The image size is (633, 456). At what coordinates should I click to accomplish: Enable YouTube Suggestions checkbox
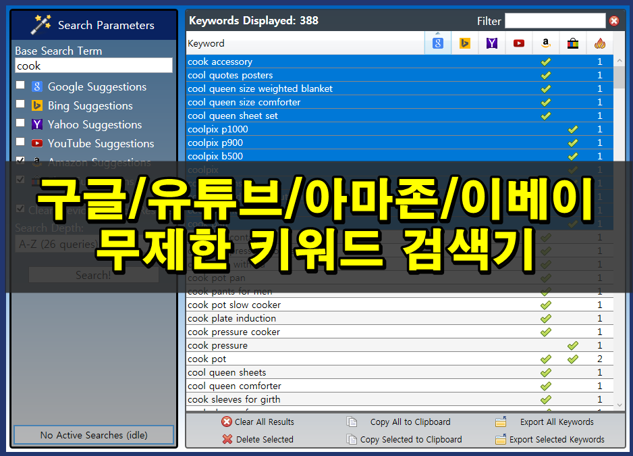pos(20,142)
